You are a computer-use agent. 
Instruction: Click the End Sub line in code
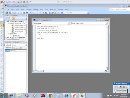40,39
